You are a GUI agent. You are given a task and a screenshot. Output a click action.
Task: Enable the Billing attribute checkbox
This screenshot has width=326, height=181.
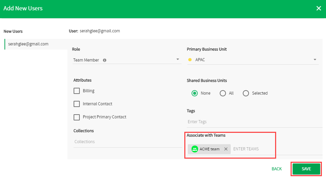point(76,91)
